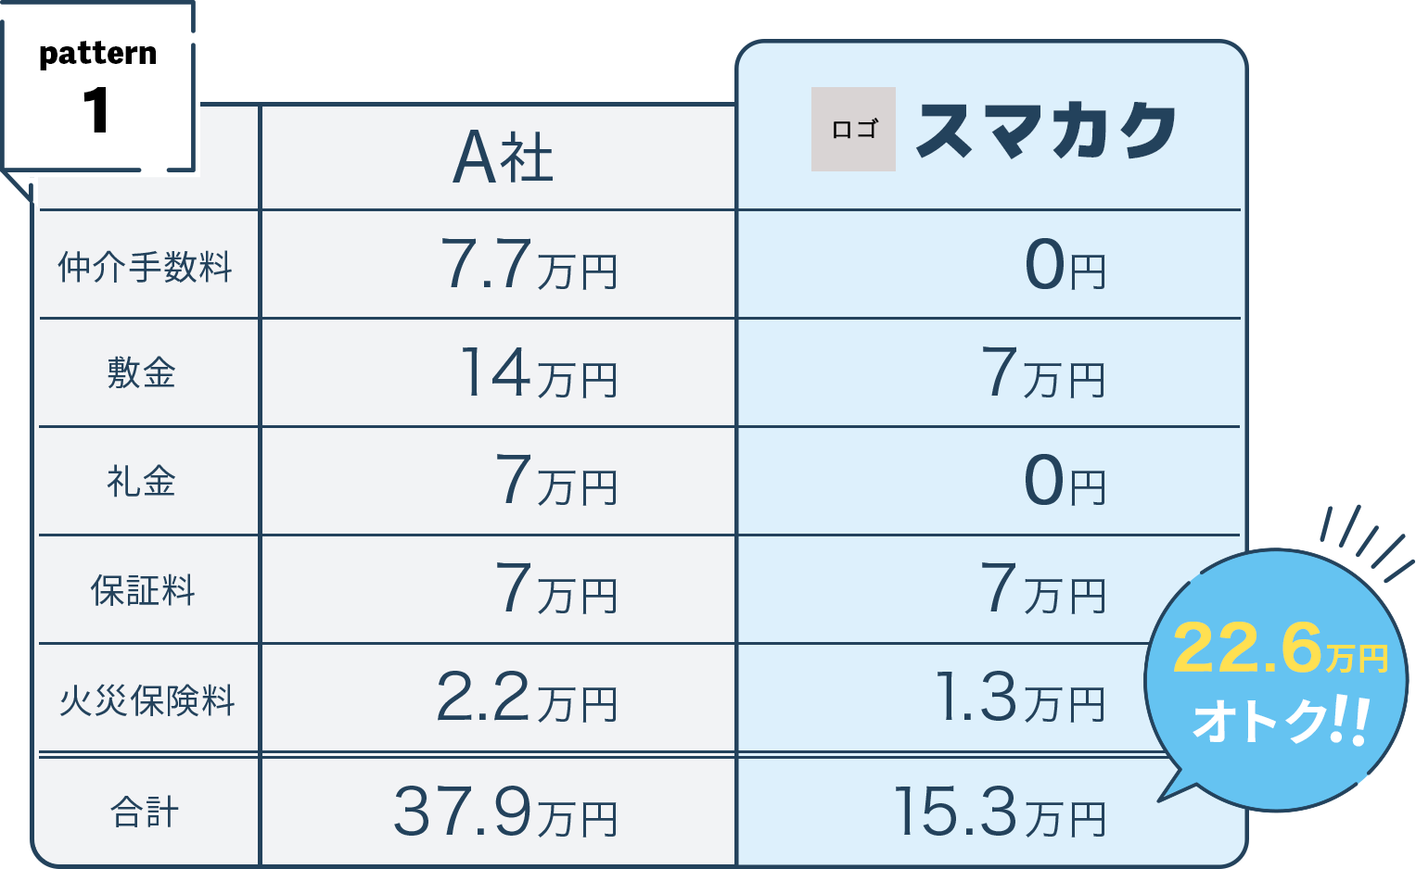
Task: Click the 仲介手数料 row label
Action: pyautogui.click(x=147, y=266)
